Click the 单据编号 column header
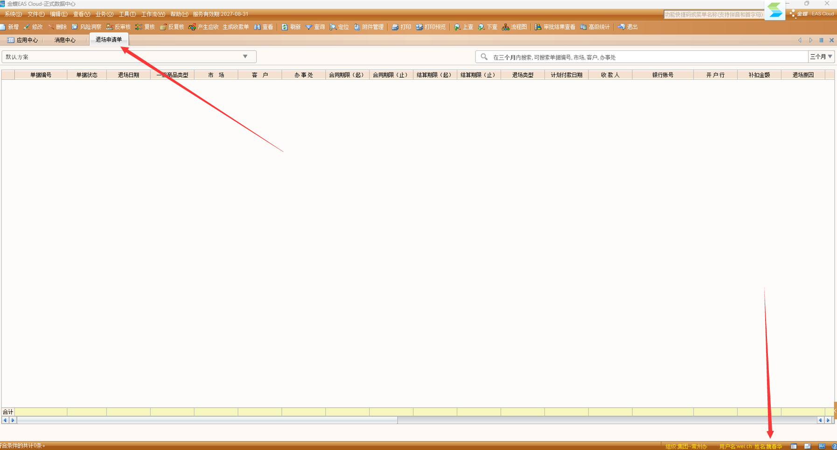The image size is (837, 450). pyautogui.click(x=41, y=75)
